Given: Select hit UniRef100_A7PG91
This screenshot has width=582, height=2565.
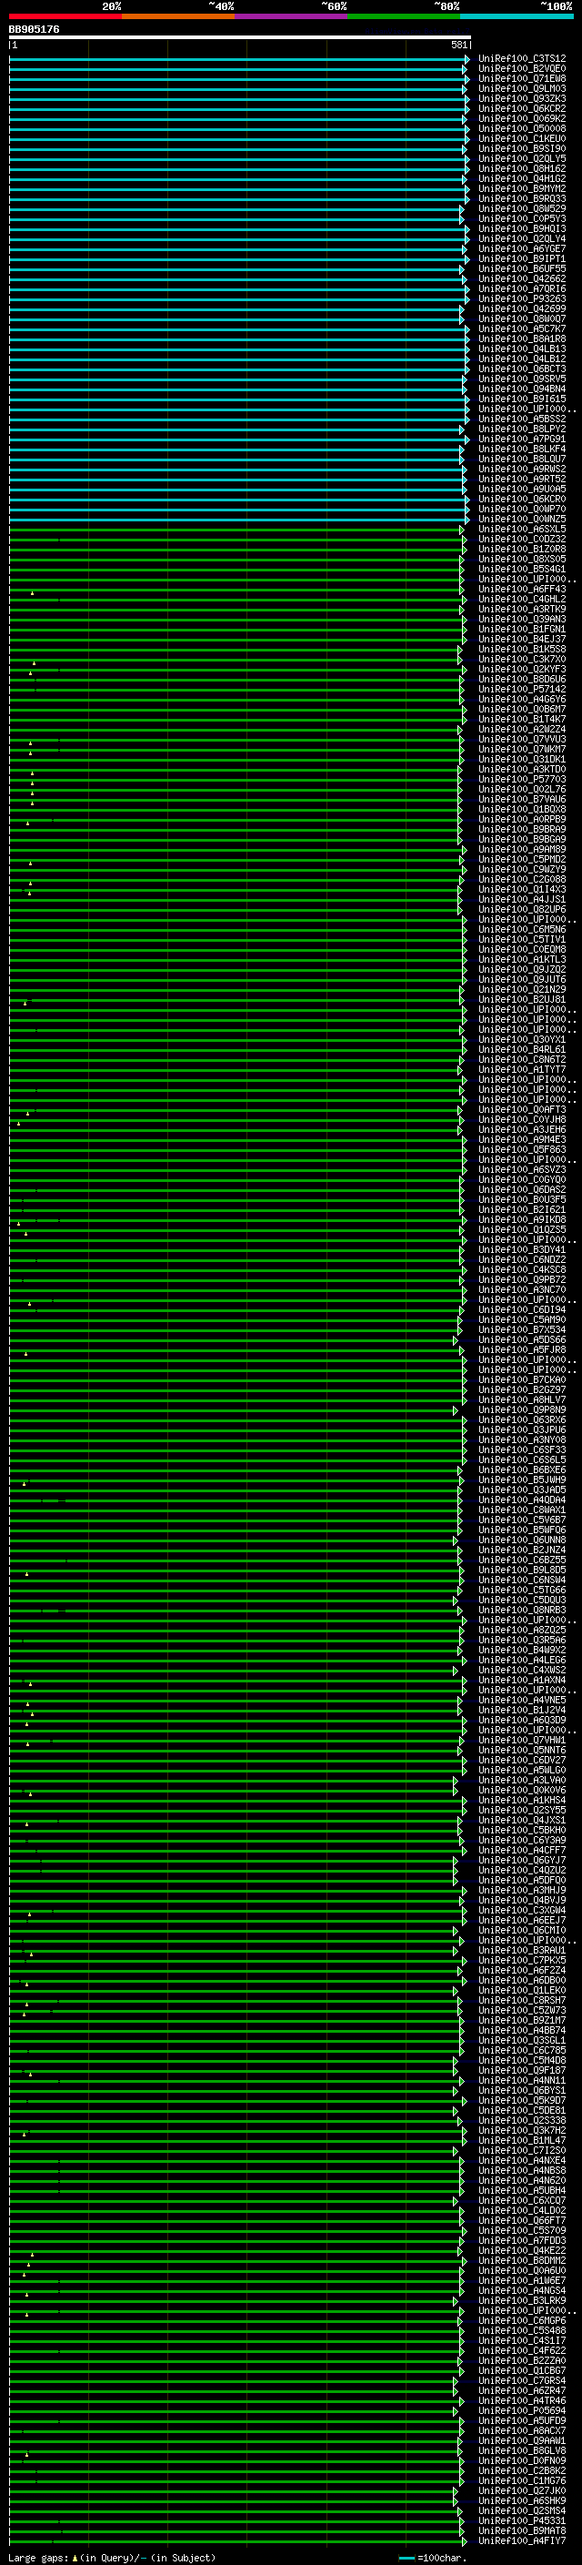Looking at the screenshot, I should (522, 439).
